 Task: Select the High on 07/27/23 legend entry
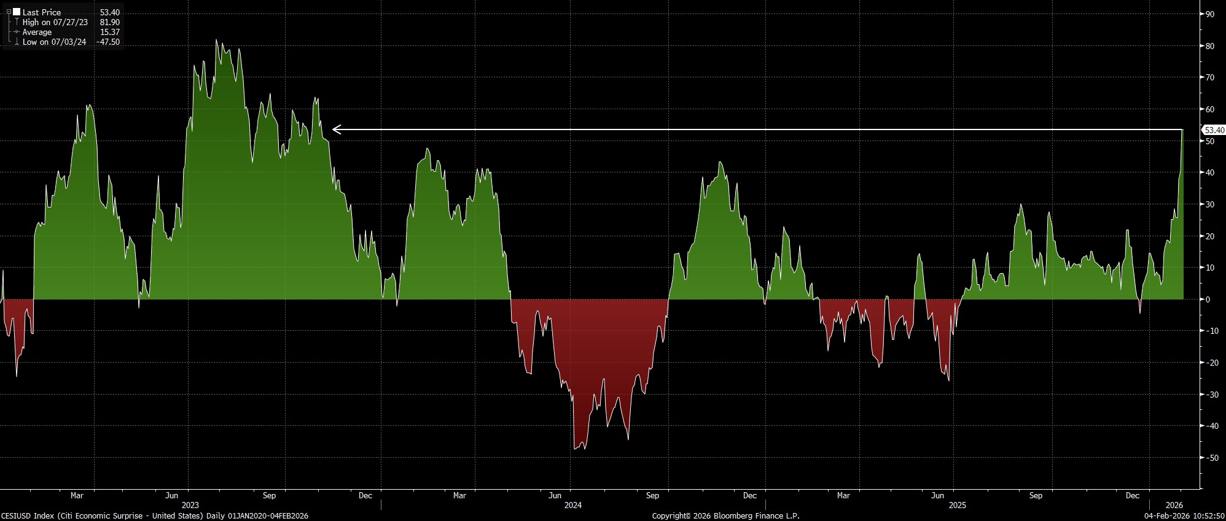coord(55,22)
